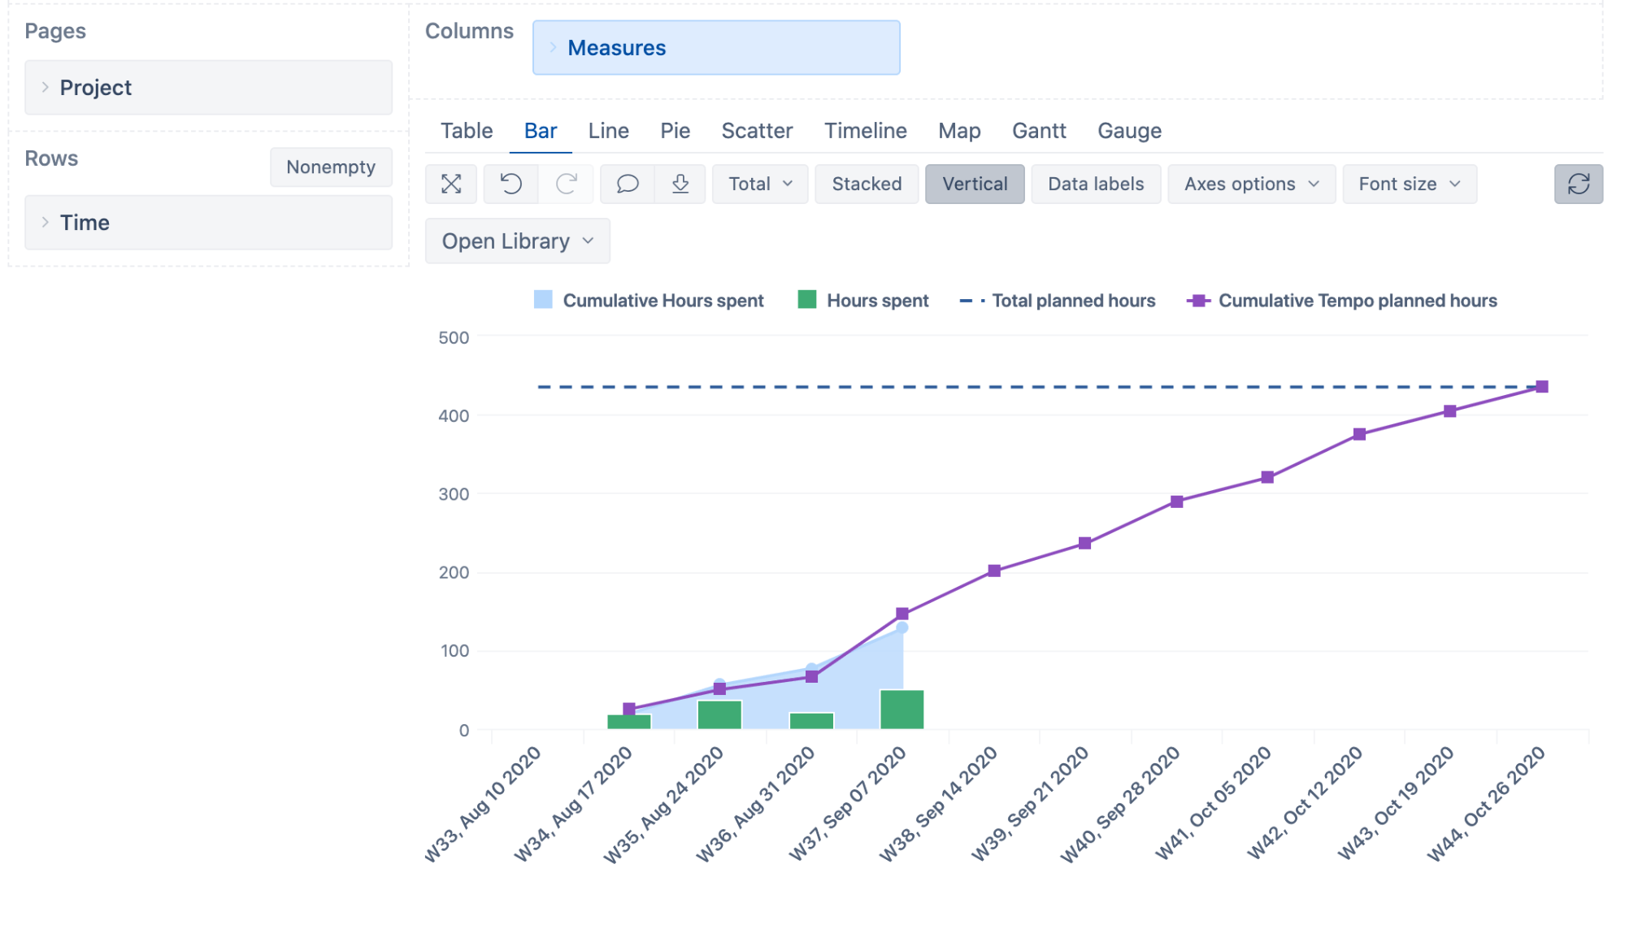Click the fullscreen expand arrows icon
The height and width of the screenshot is (929, 1625).
(451, 184)
